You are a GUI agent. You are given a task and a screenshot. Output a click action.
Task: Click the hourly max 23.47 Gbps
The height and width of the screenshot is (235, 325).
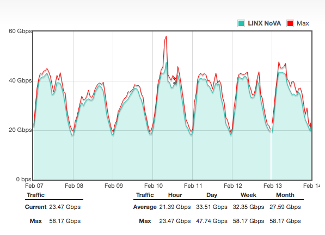click(175, 221)
